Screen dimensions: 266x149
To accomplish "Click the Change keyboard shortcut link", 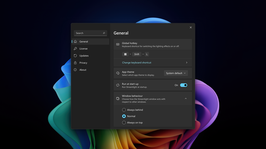I will pos(136,63).
